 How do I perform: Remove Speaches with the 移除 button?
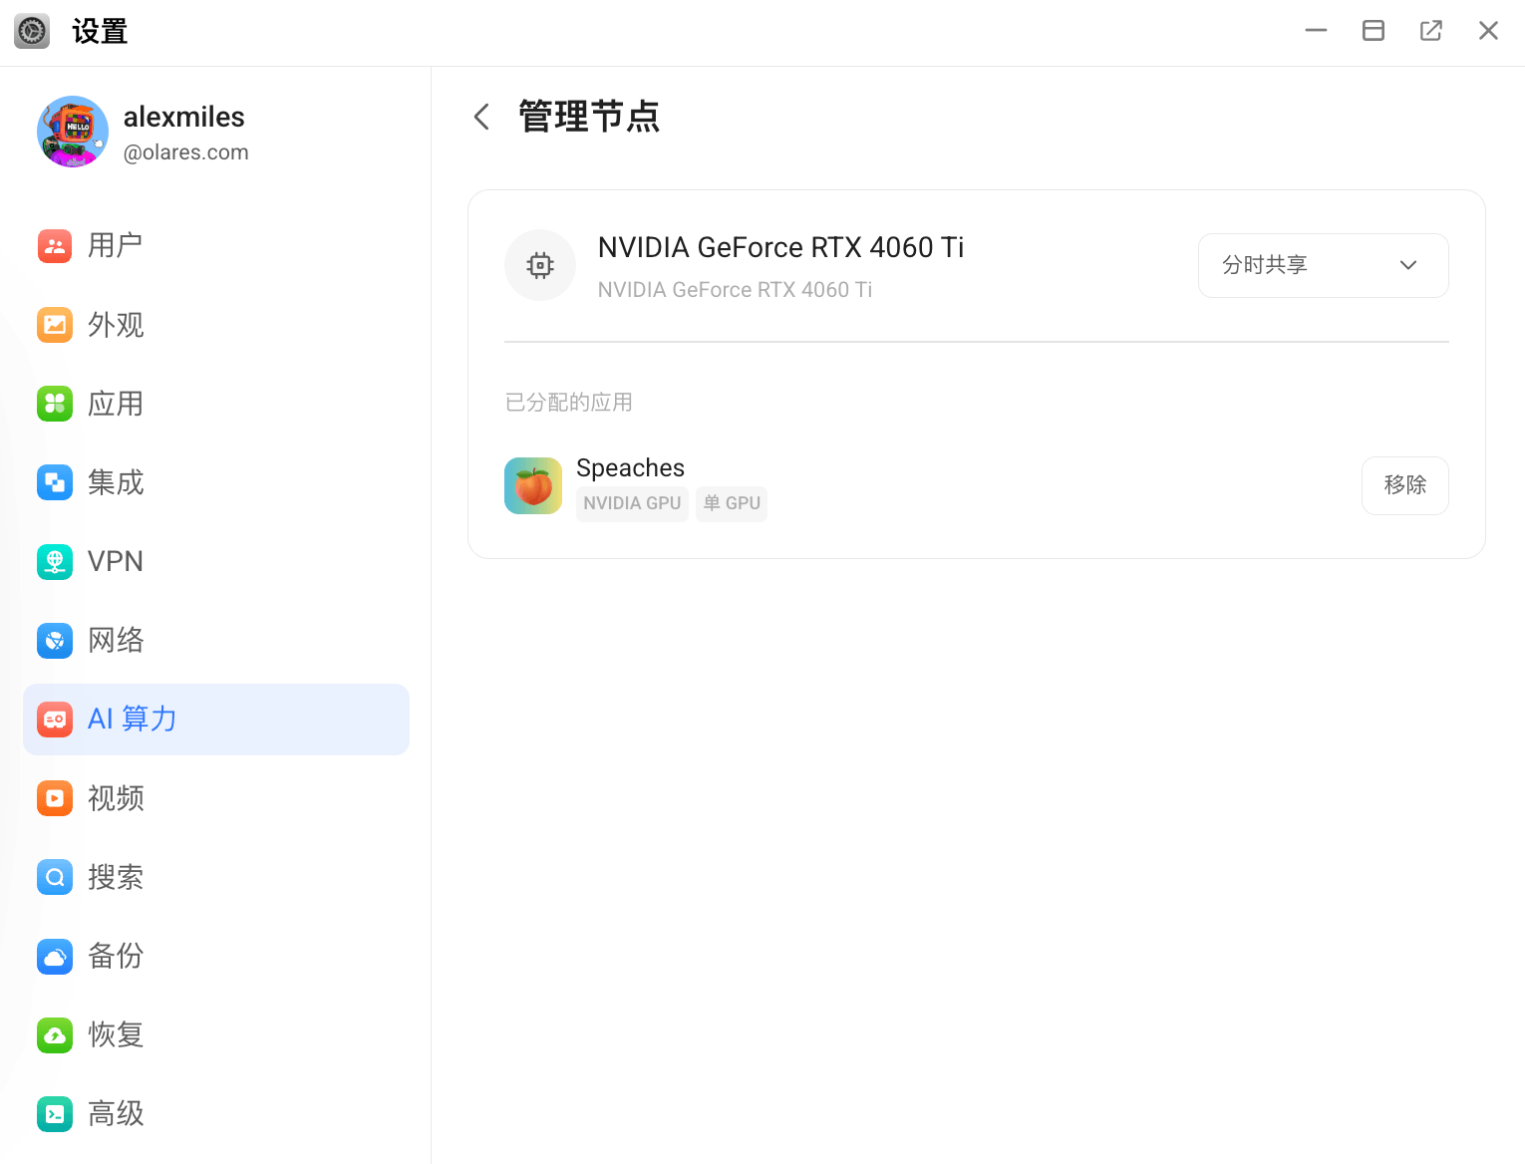click(x=1404, y=485)
